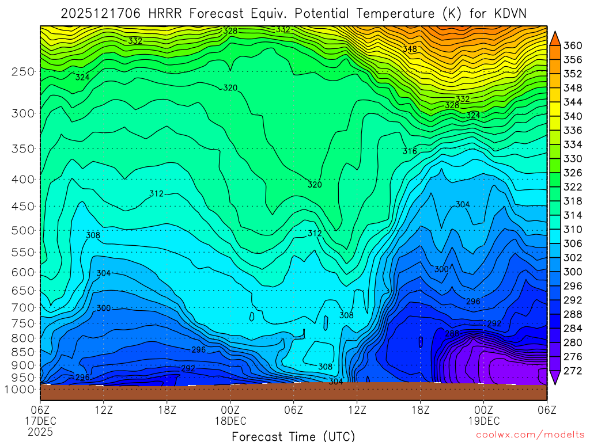Select the 600 pressure level label
Image resolution: width=590 pixels, height=442 pixels.
(23, 272)
